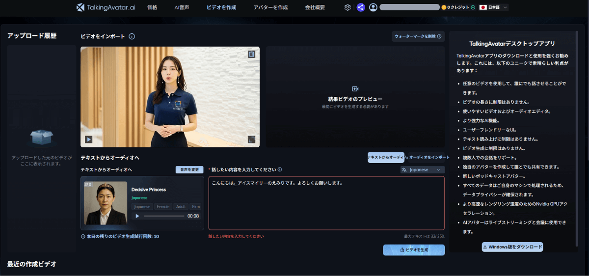Open the 日本語 site language dropdown
Image resolution: width=589 pixels, height=276 pixels.
pyautogui.click(x=493, y=7)
